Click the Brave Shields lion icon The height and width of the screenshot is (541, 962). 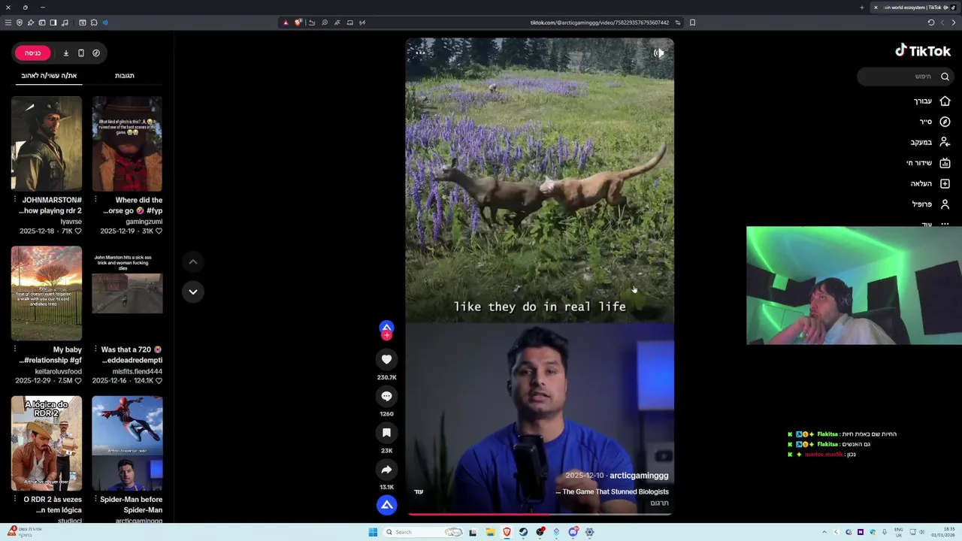[298, 23]
